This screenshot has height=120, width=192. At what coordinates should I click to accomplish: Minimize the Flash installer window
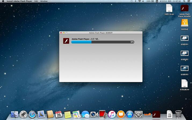pos(64,33)
